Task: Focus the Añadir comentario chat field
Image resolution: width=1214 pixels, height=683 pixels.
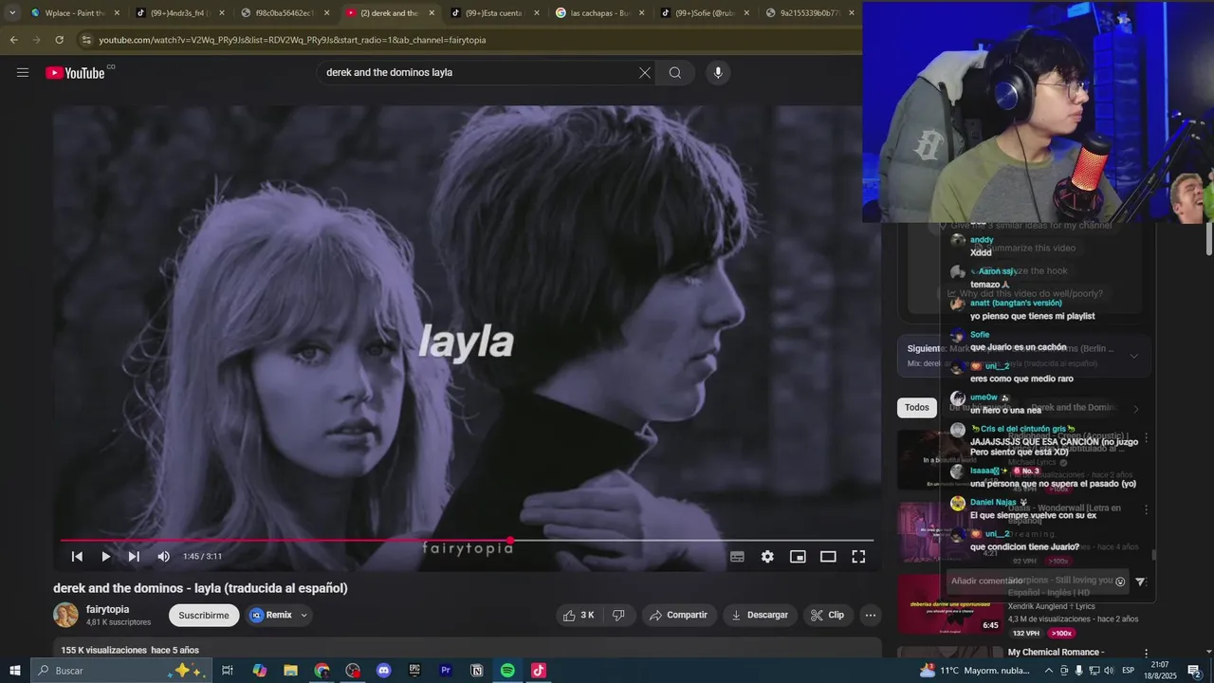Action: pyautogui.click(x=1029, y=581)
